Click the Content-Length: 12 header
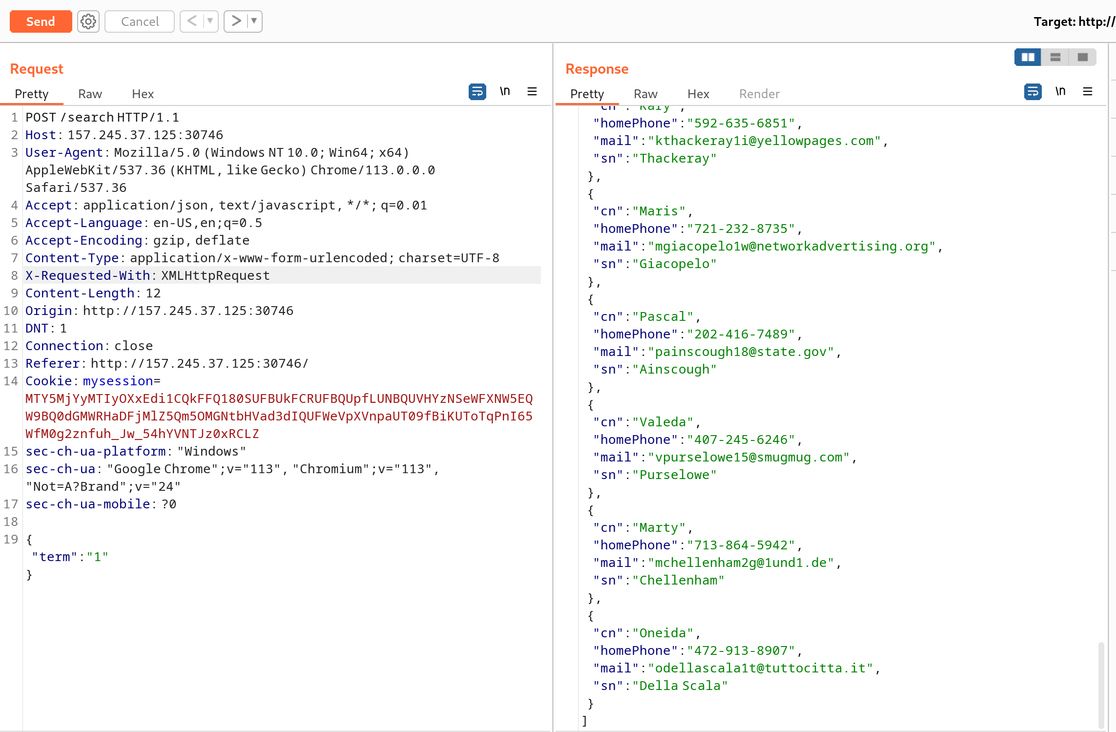The height and width of the screenshot is (732, 1116). [93, 293]
